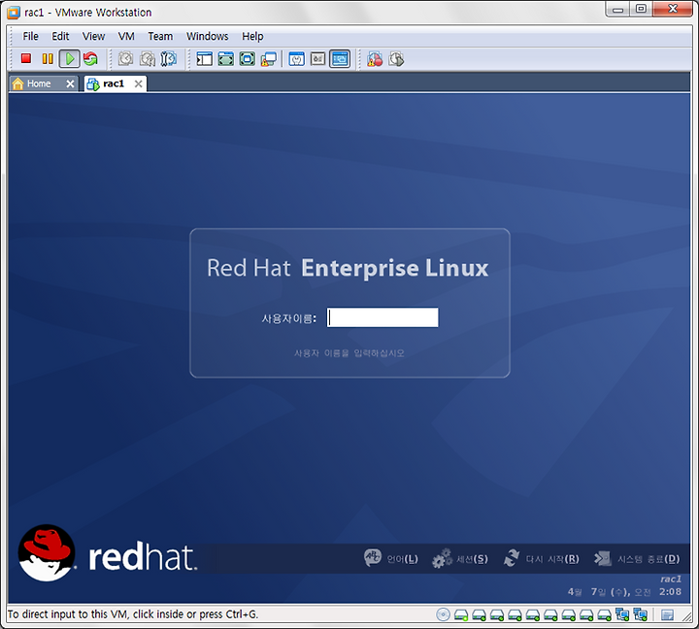Open the Team menu

point(160,36)
